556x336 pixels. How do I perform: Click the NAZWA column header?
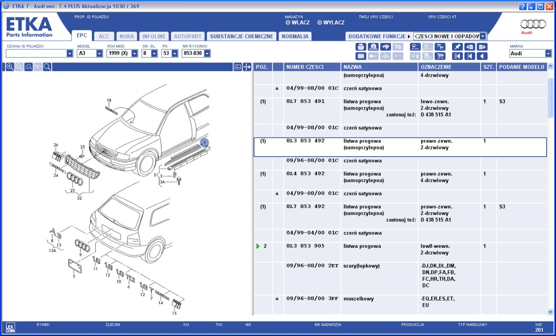380,67
